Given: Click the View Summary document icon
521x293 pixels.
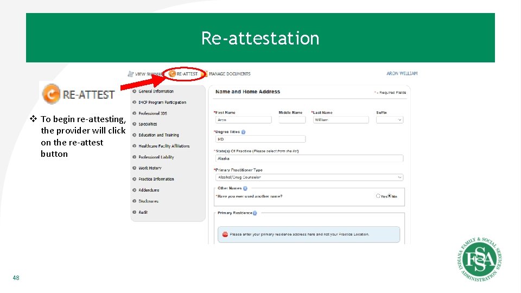Looking at the screenshot, I should [x=131, y=74].
